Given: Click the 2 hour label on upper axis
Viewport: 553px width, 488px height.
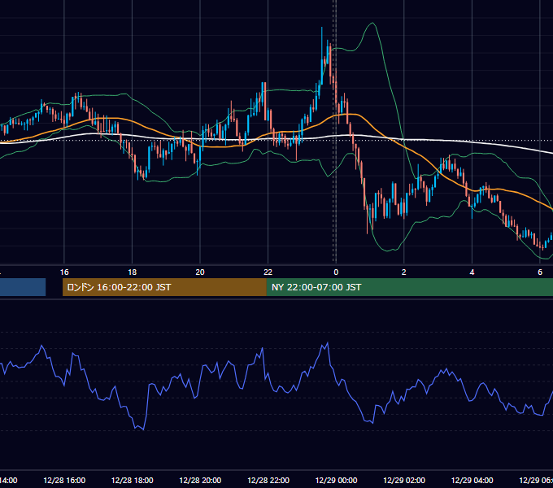Looking at the screenshot, I should click(x=404, y=272).
